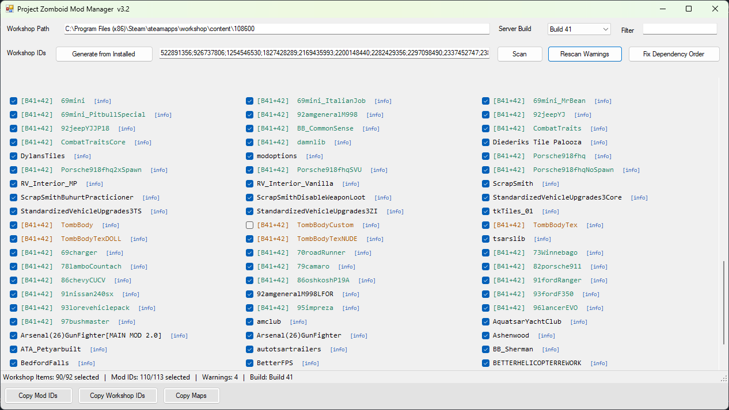The image size is (729, 410).
Task: Click the Workshop Path input field
Action: coord(276,29)
